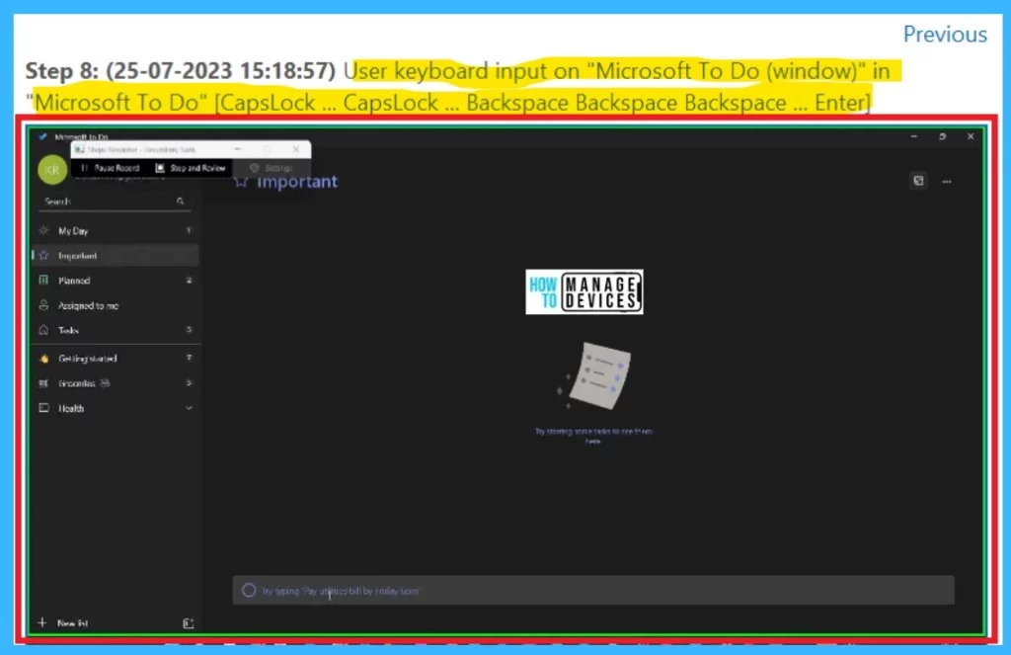The image size is (1011, 655).
Task: Click New list button
Action: tap(64, 622)
